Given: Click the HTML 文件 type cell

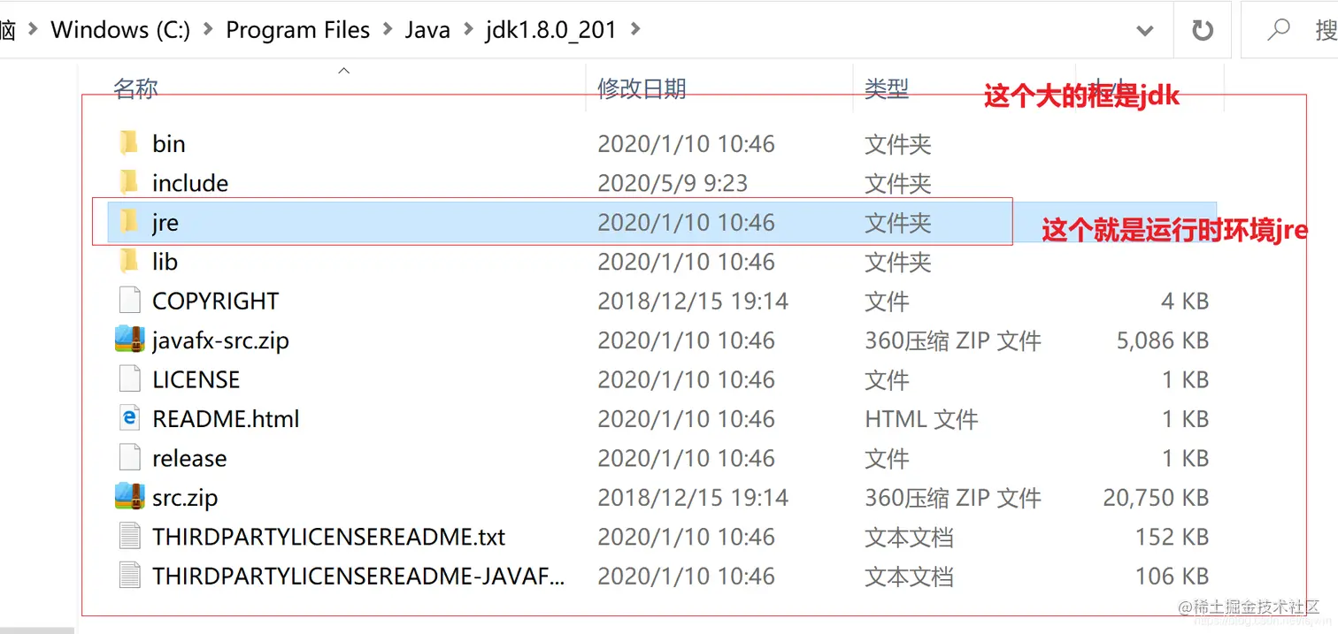Looking at the screenshot, I should (x=921, y=418).
